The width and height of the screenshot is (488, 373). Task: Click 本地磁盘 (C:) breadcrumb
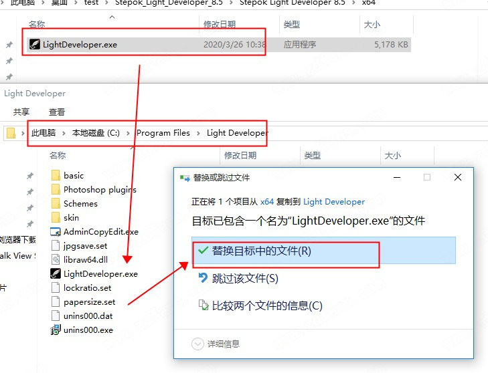tap(96, 133)
